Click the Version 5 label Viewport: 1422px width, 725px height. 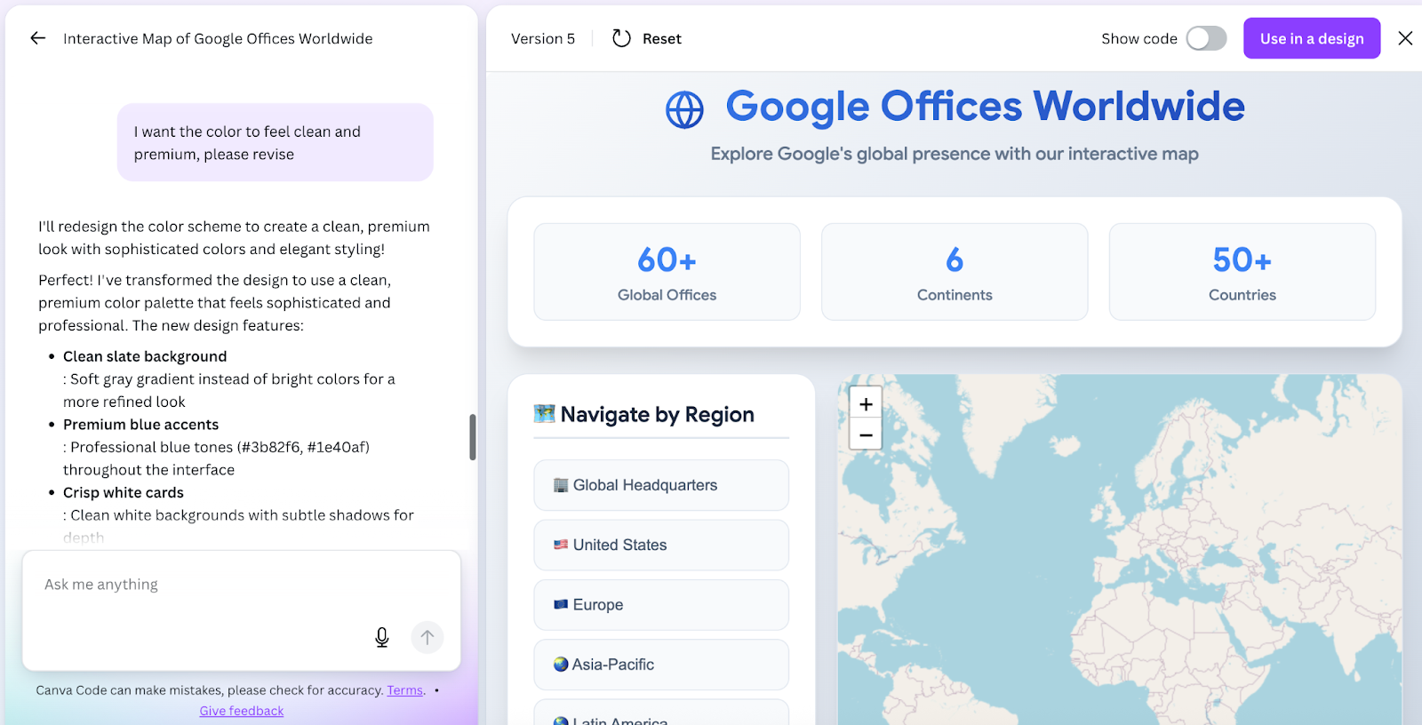(x=543, y=38)
